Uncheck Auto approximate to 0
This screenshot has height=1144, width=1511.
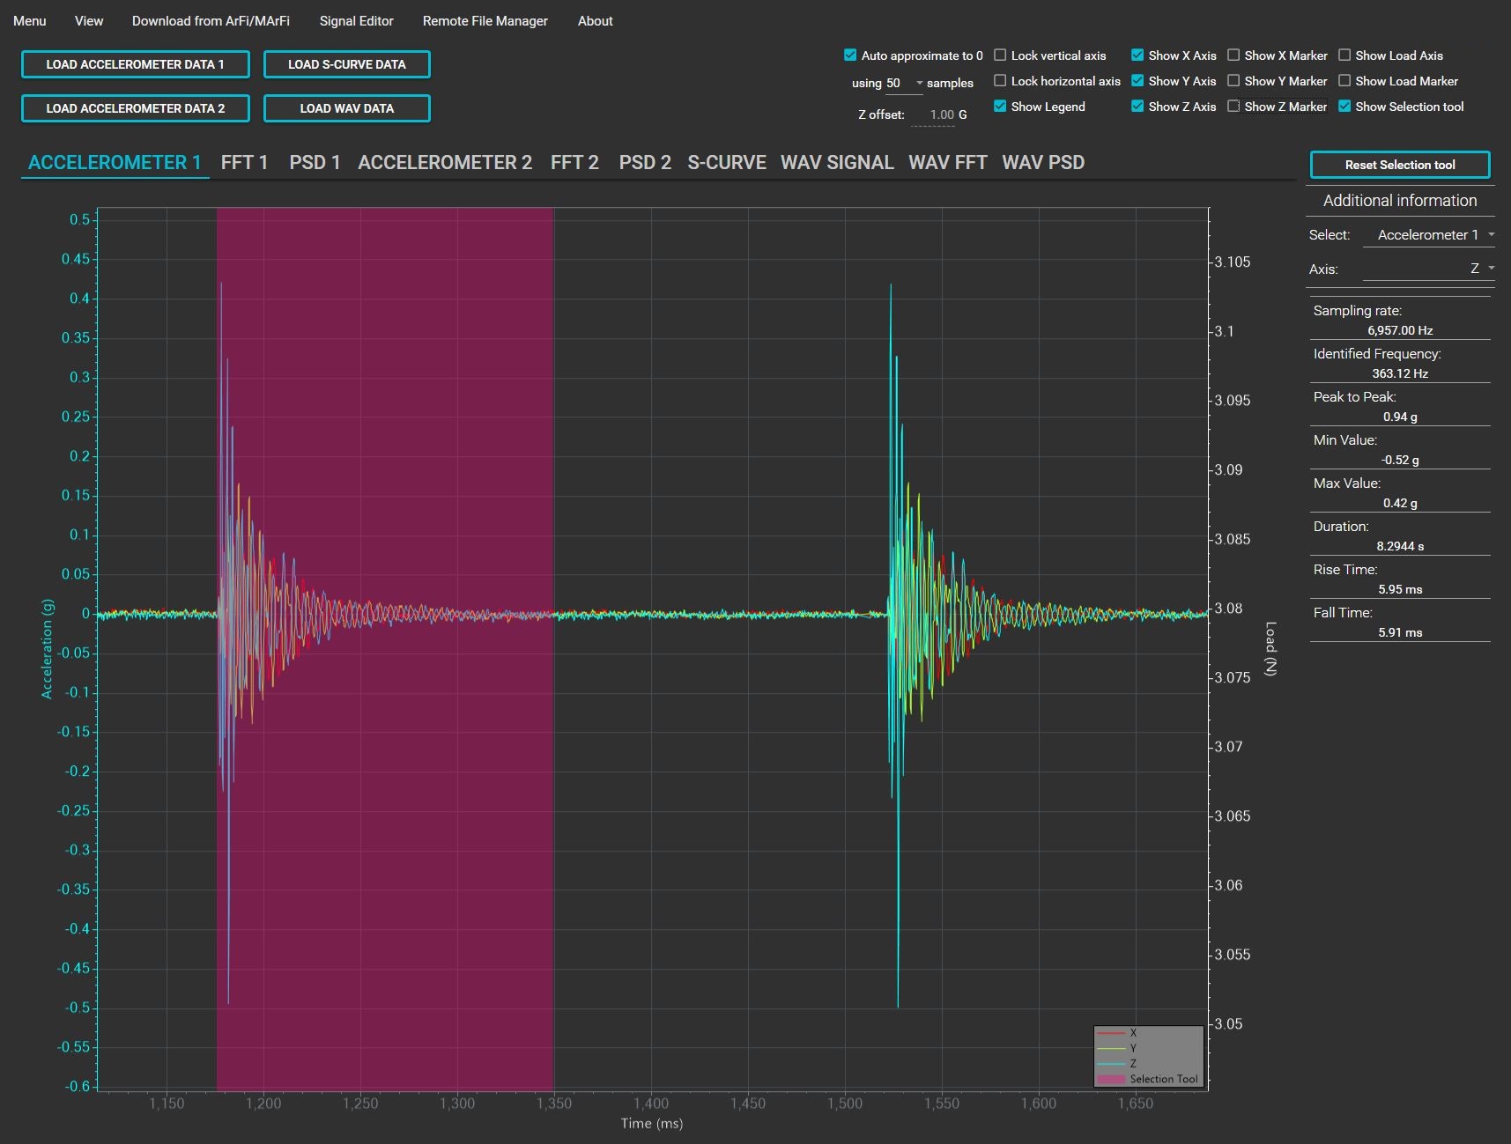click(x=850, y=55)
